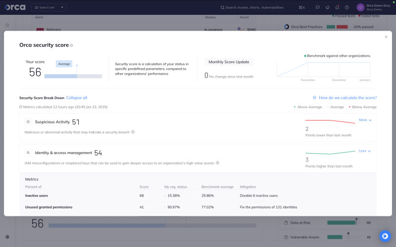
Task: Open How do we calculate the score
Action: click(347, 98)
